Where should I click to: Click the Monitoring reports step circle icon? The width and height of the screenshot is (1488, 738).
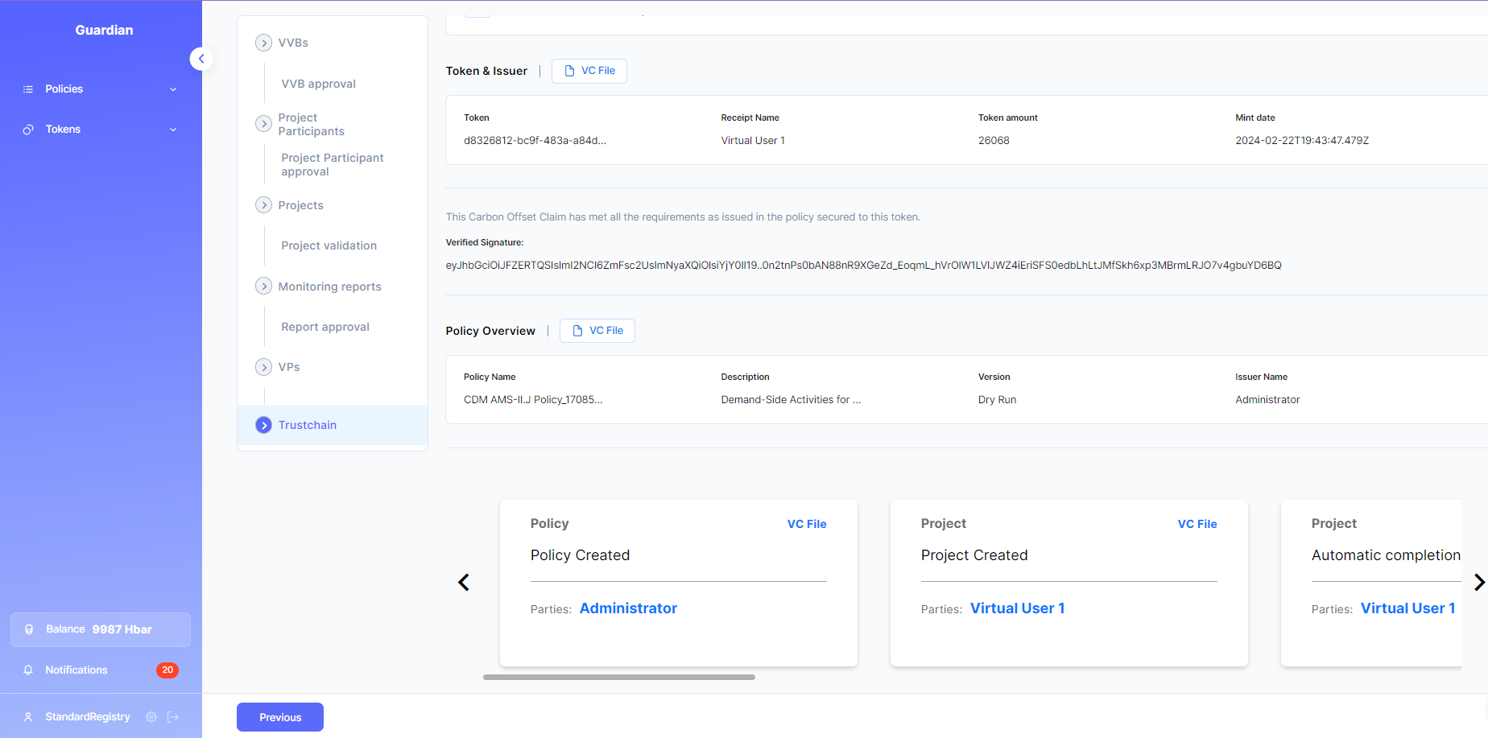(263, 287)
